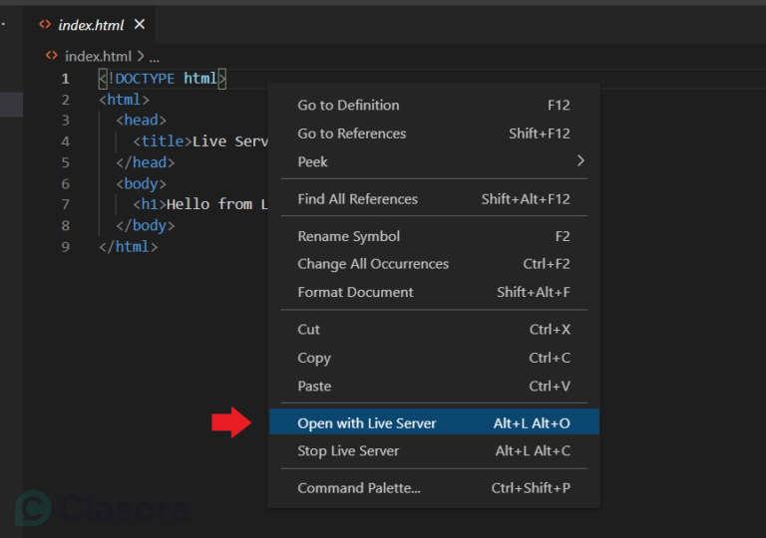Image resolution: width=766 pixels, height=538 pixels.
Task: Expand the Peek submenu arrow
Action: [580, 160]
